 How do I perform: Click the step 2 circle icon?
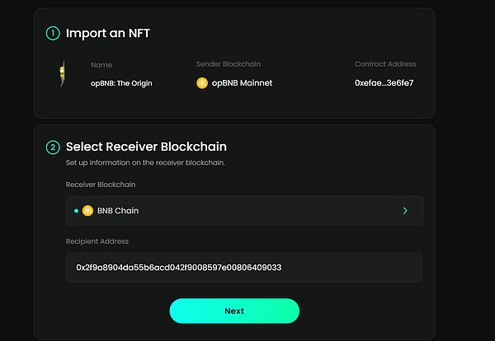tap(53, 147)
